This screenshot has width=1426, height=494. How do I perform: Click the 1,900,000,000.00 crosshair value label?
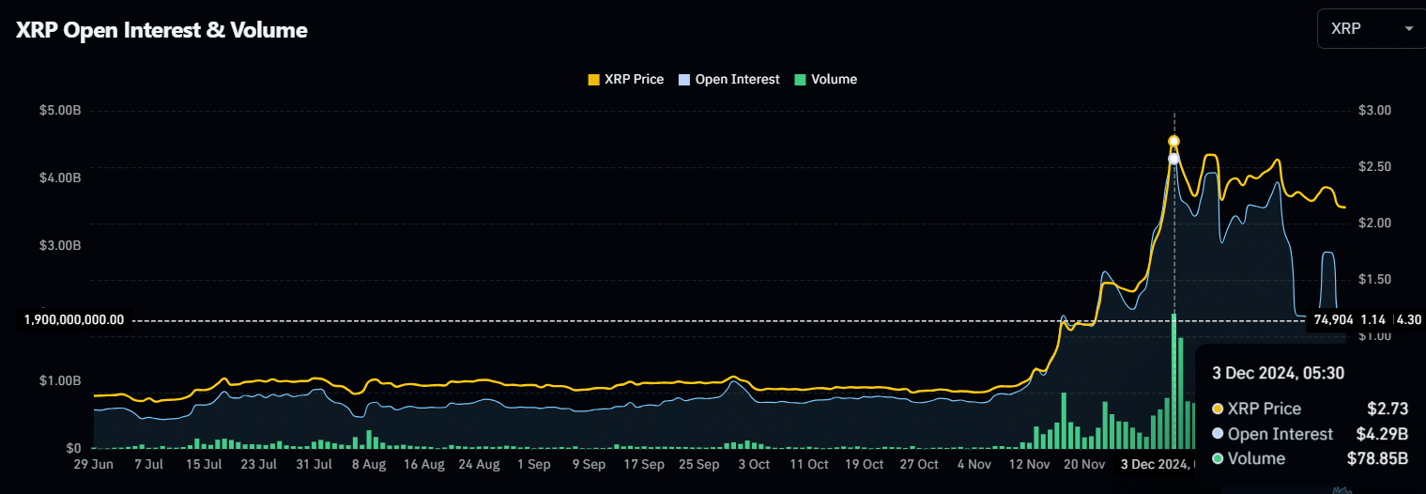coord(74,319)
